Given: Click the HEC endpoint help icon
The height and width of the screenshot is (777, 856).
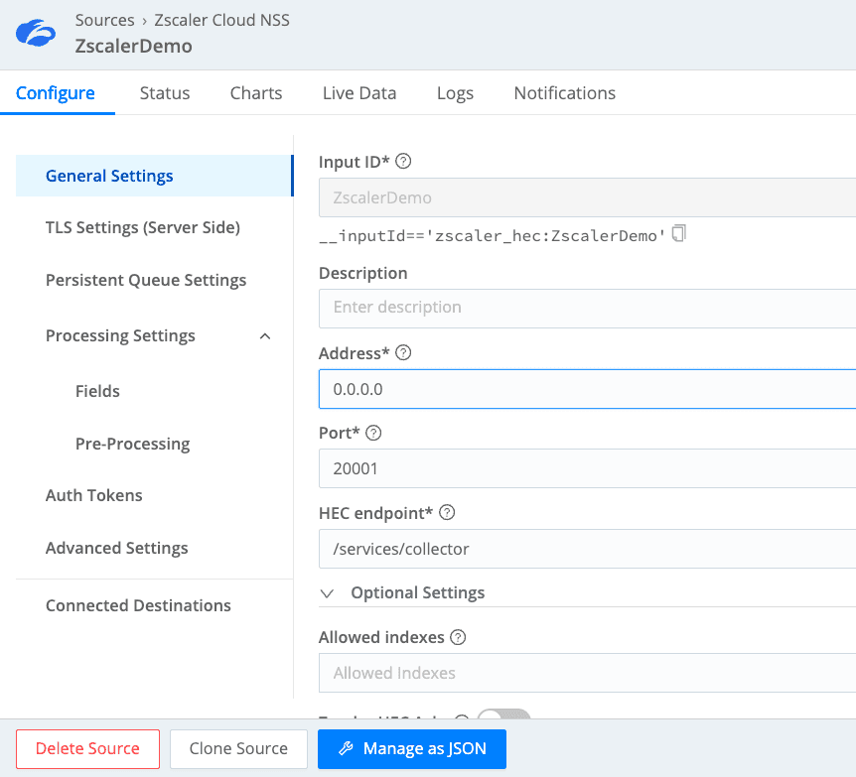Looking at the screenshot, I should pos(447,513).
